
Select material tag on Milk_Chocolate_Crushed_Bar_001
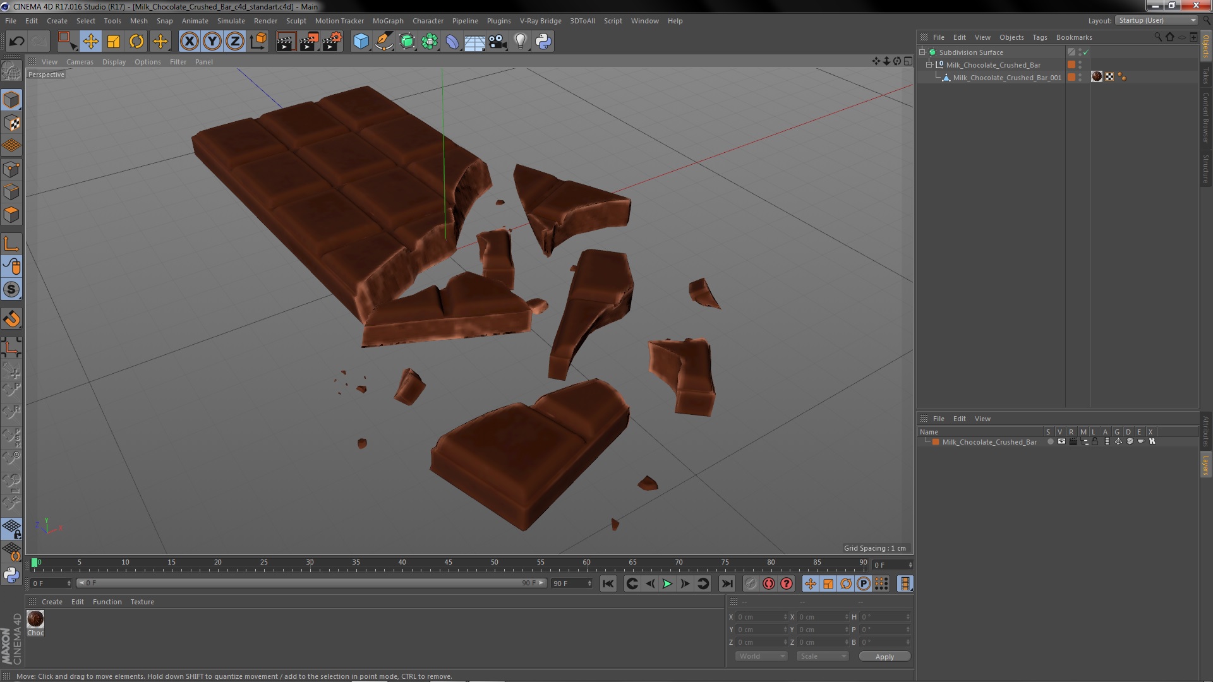1097,77
